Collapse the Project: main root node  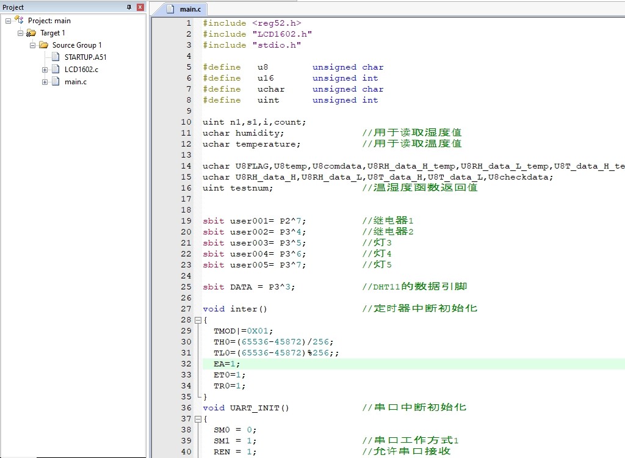click(x=8, y=21)
